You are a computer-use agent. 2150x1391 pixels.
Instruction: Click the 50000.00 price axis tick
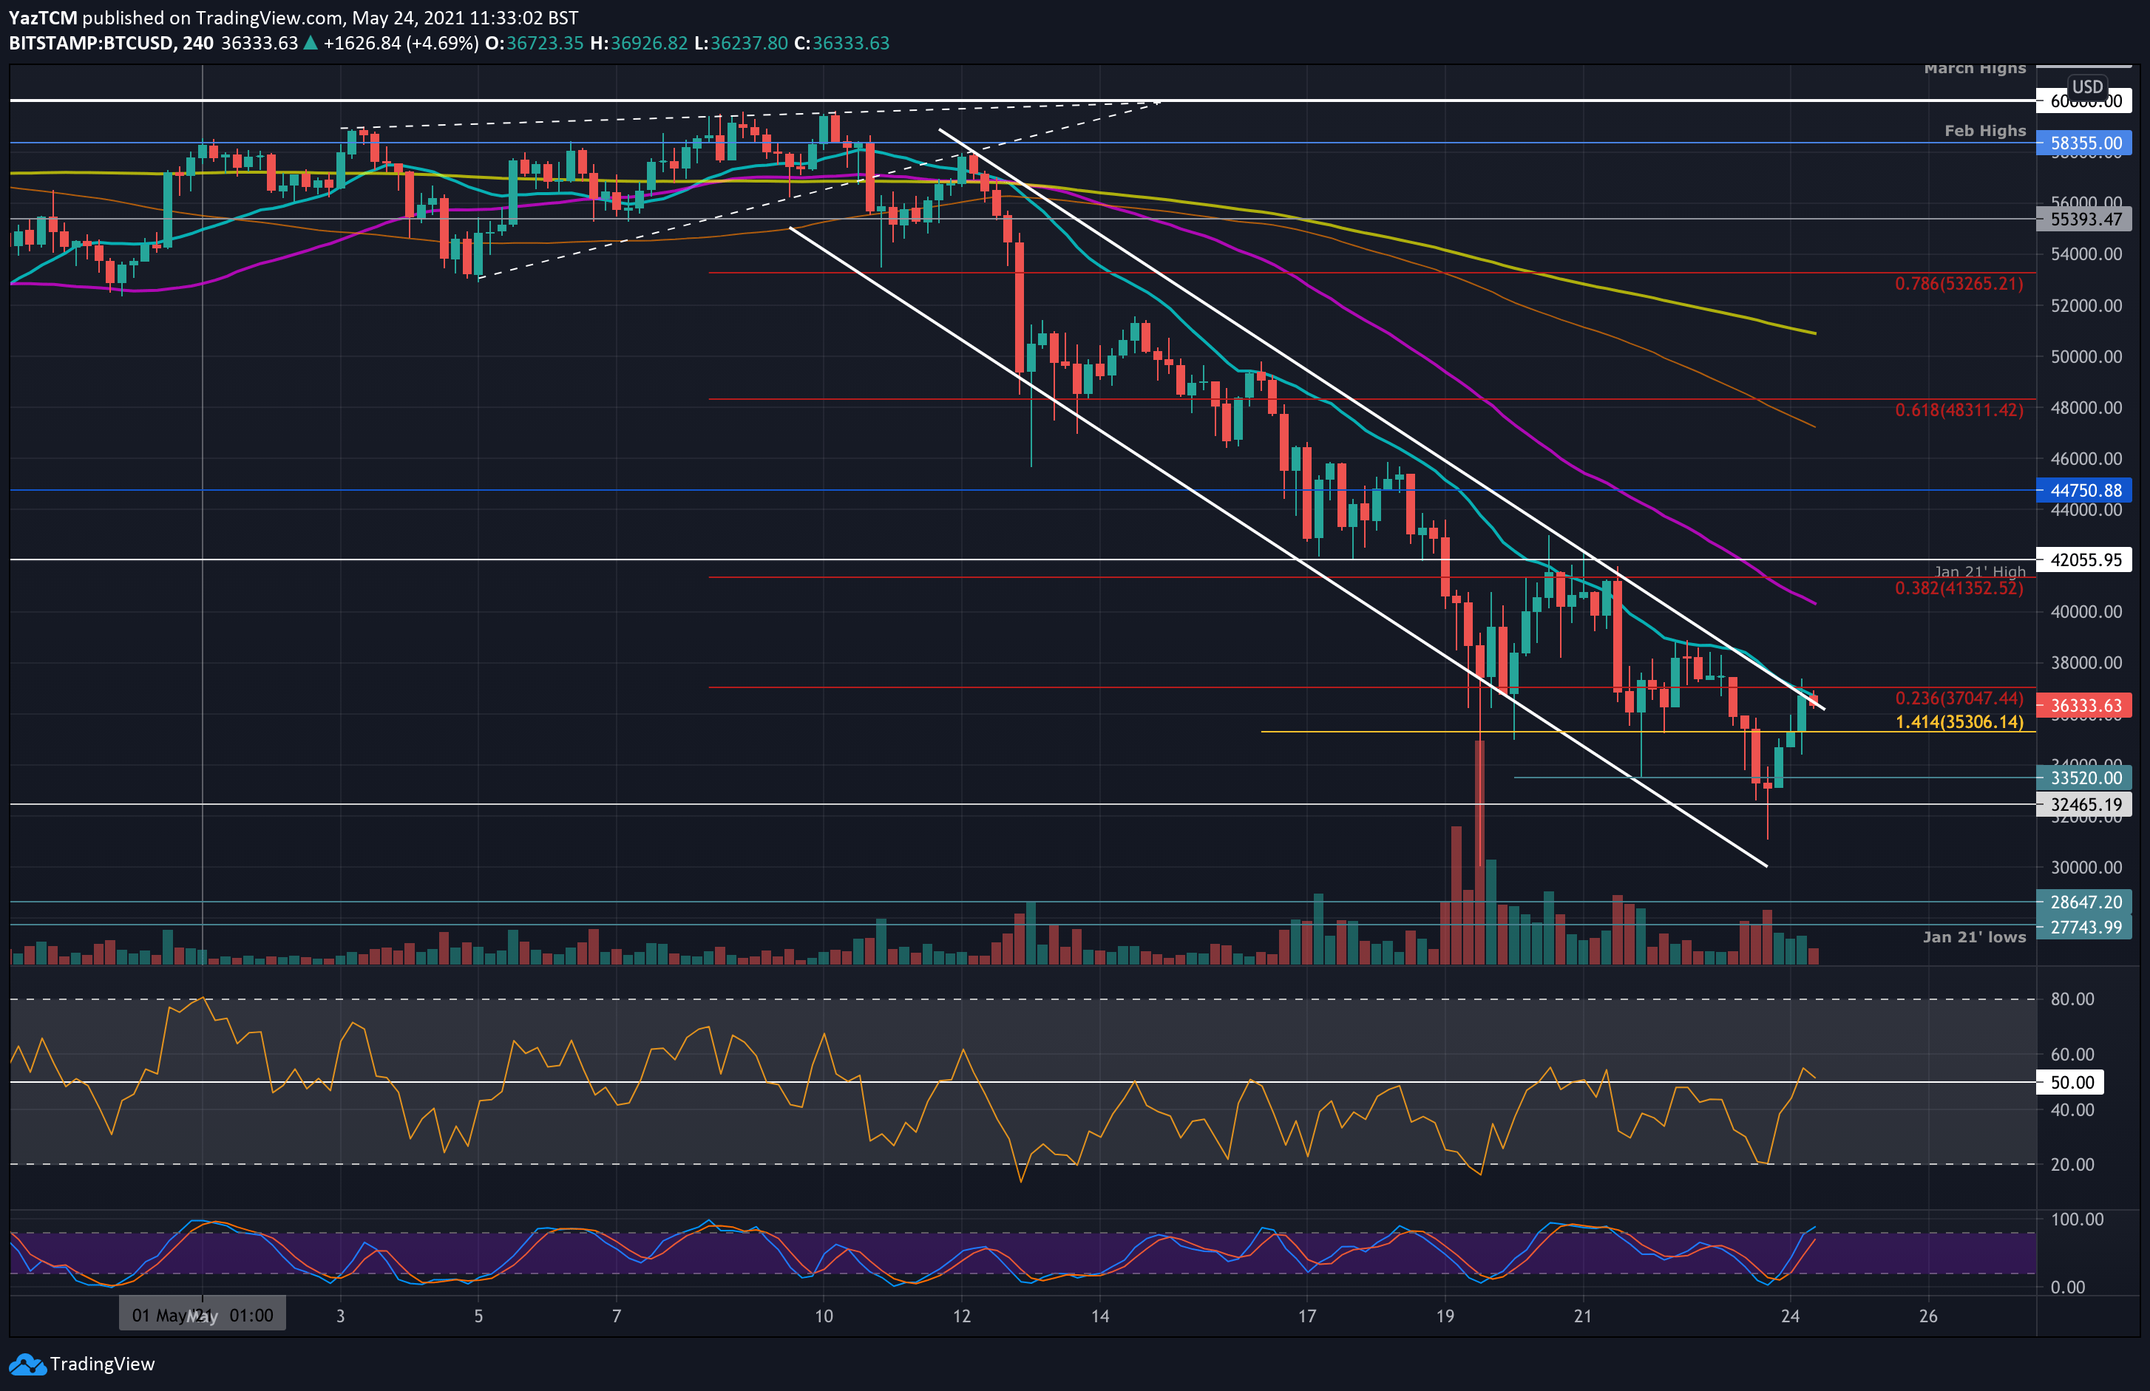[2086, 357]
